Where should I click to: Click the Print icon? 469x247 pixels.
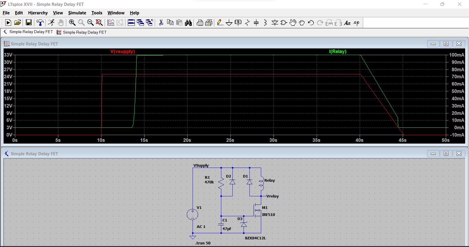tap(200, 23)
